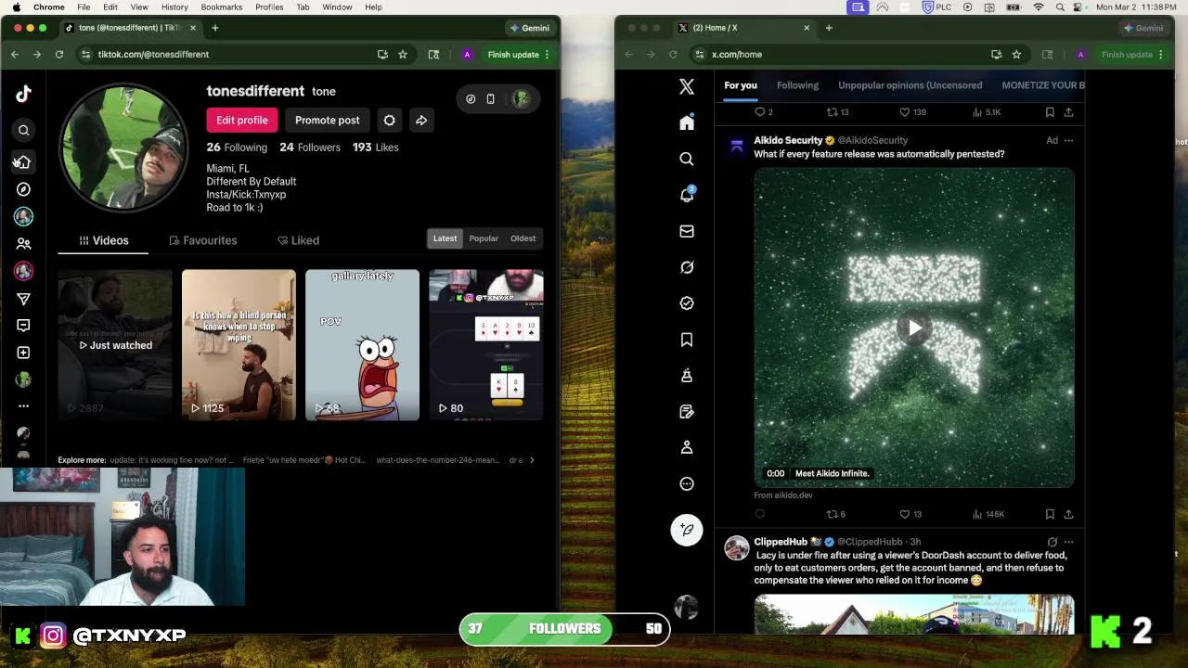Open TikTok profile settings gear icon
Image resolution: width=1188 pixels, height=668 pixels.
(x=390, y=120)
